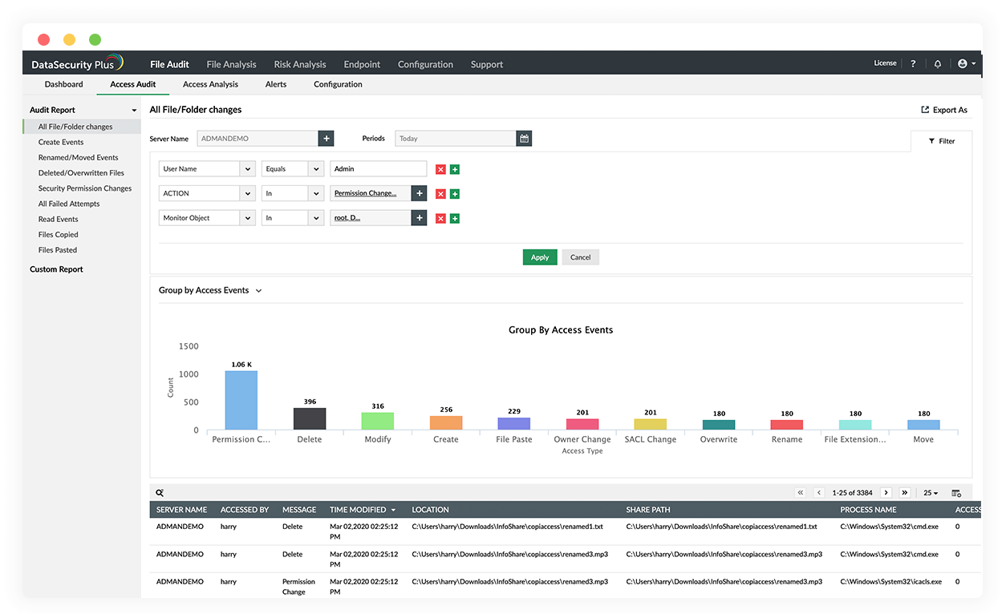This screenshot has width=1006, height=614.
Task: Open the calendar icon beside Periods field
Action: click(x=524, y=139)
